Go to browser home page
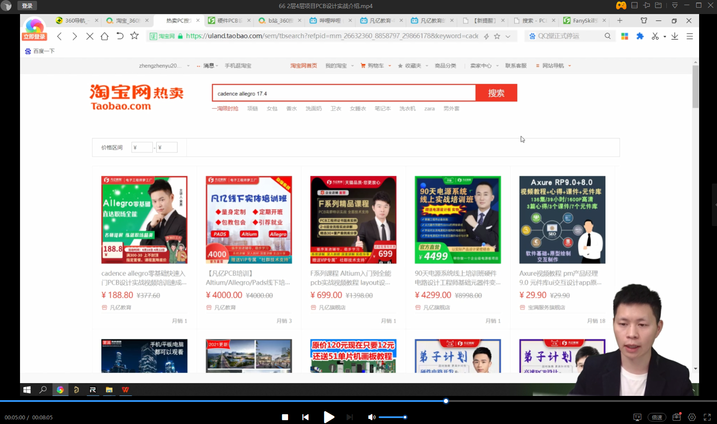 [105, 36]
